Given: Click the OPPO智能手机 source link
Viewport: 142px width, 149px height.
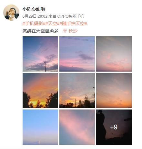Looking at the screenshot, I should pos(71,16).
